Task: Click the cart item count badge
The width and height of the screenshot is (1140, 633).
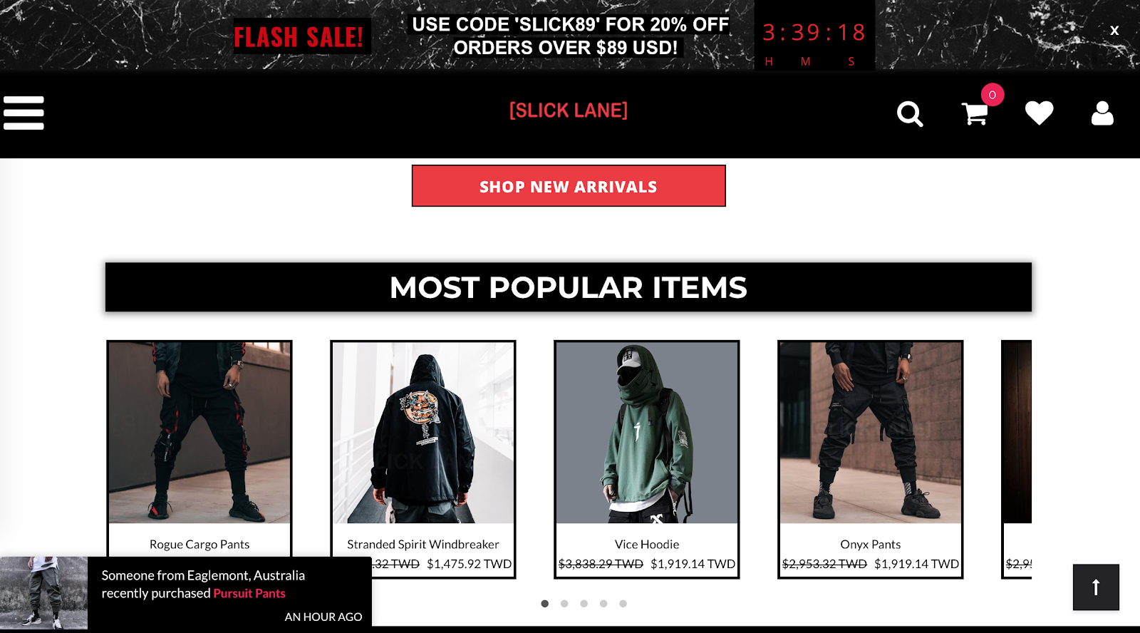Action: click(x=993, y=95)
